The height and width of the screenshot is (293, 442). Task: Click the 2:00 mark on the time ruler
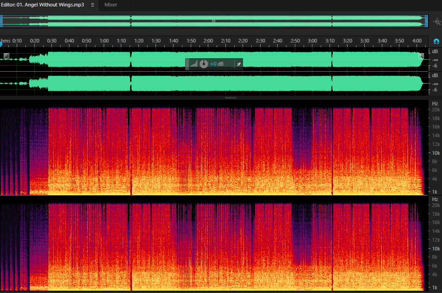pyautogui.click(x=208, y=41)
